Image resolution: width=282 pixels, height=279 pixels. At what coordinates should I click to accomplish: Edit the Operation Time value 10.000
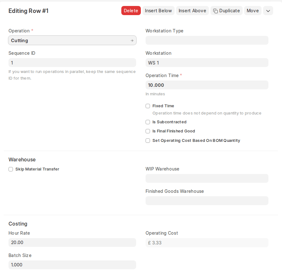[207, 85]
